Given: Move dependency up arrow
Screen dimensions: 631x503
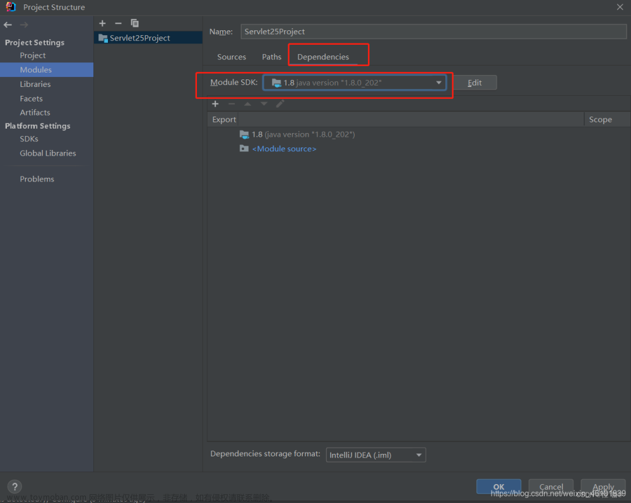Looking at the screenshot, I should [247, 104].
